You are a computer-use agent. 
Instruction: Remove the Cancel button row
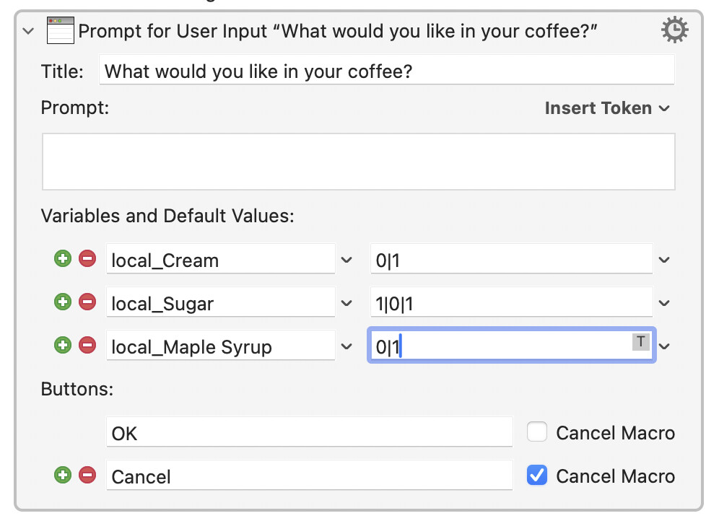coord(87,476)
